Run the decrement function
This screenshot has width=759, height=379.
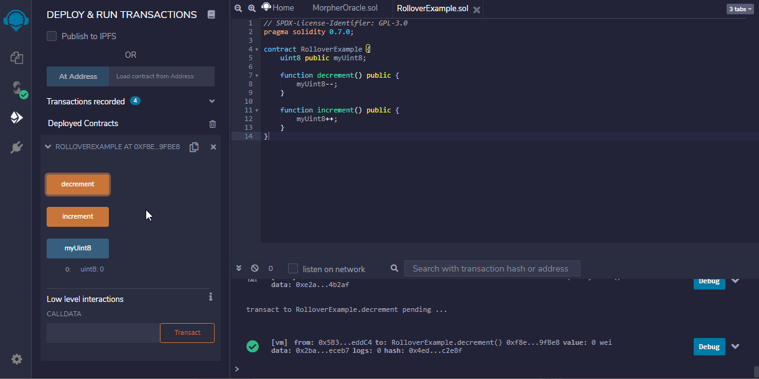78,185
